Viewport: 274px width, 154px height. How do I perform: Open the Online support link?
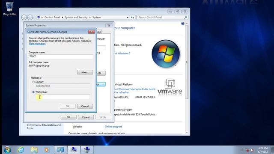tap(113, 127)
